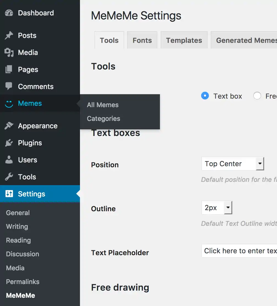Open Comments using the speech bubble icon
Screen dimensions: 277x306
[x=9, y=86]
